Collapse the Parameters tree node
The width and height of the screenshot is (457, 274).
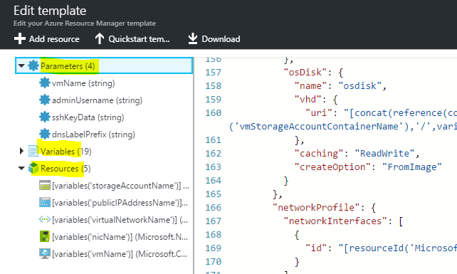pos(21,66)
